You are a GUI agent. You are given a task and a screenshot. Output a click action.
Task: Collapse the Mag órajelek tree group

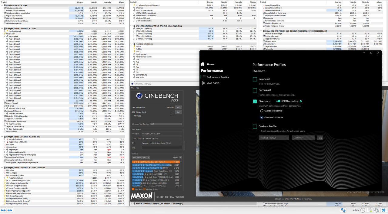(x=5, y=36)
